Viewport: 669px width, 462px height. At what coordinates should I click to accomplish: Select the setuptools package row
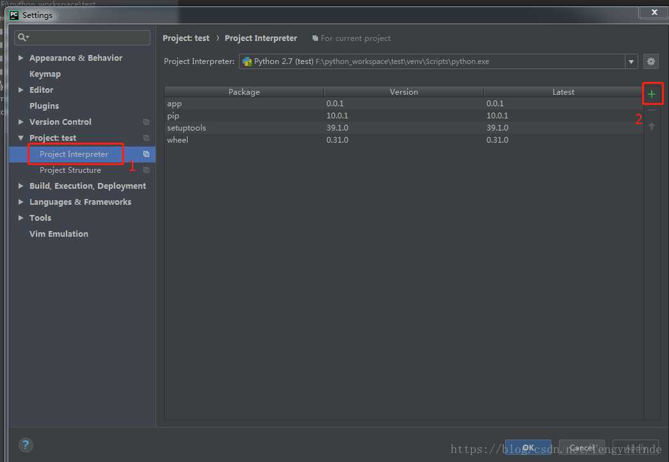(403, 127)
